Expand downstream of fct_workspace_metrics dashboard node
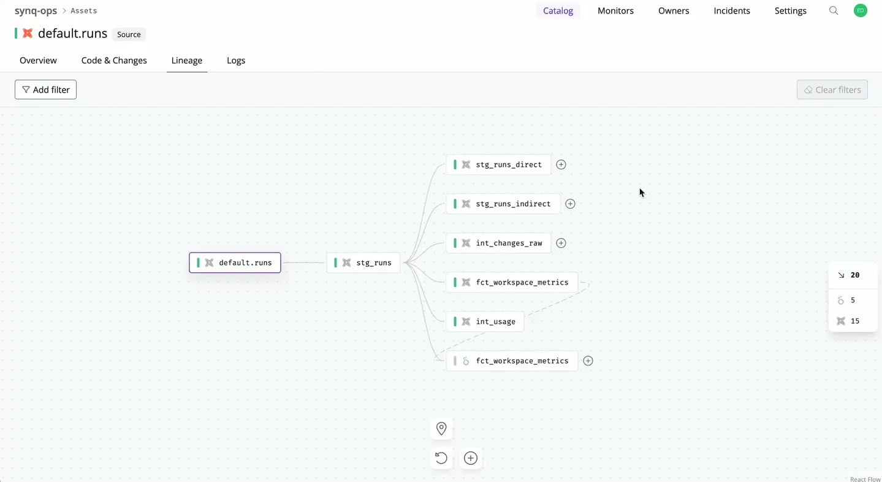 (x=588, y=361)
